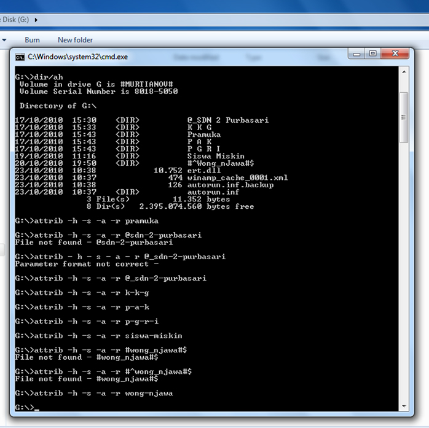Screen dimensions: 429x428
Task: Click the dir/ah command line
Action: click(39, 77)
